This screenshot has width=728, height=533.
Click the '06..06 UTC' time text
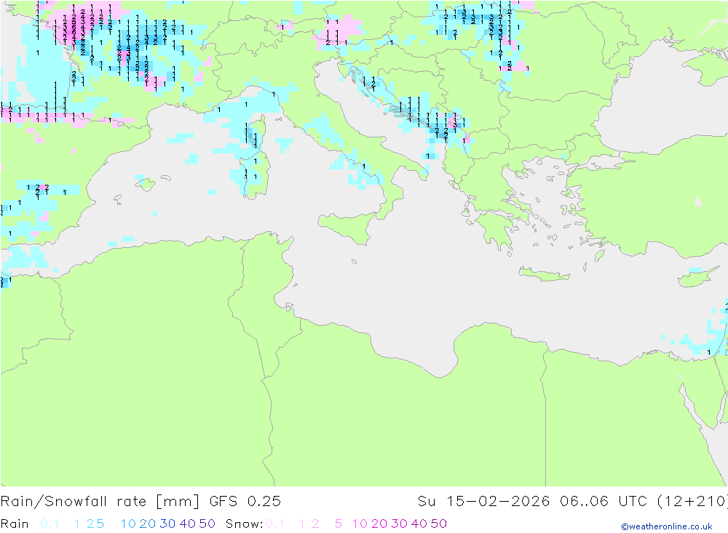(604, 502)
